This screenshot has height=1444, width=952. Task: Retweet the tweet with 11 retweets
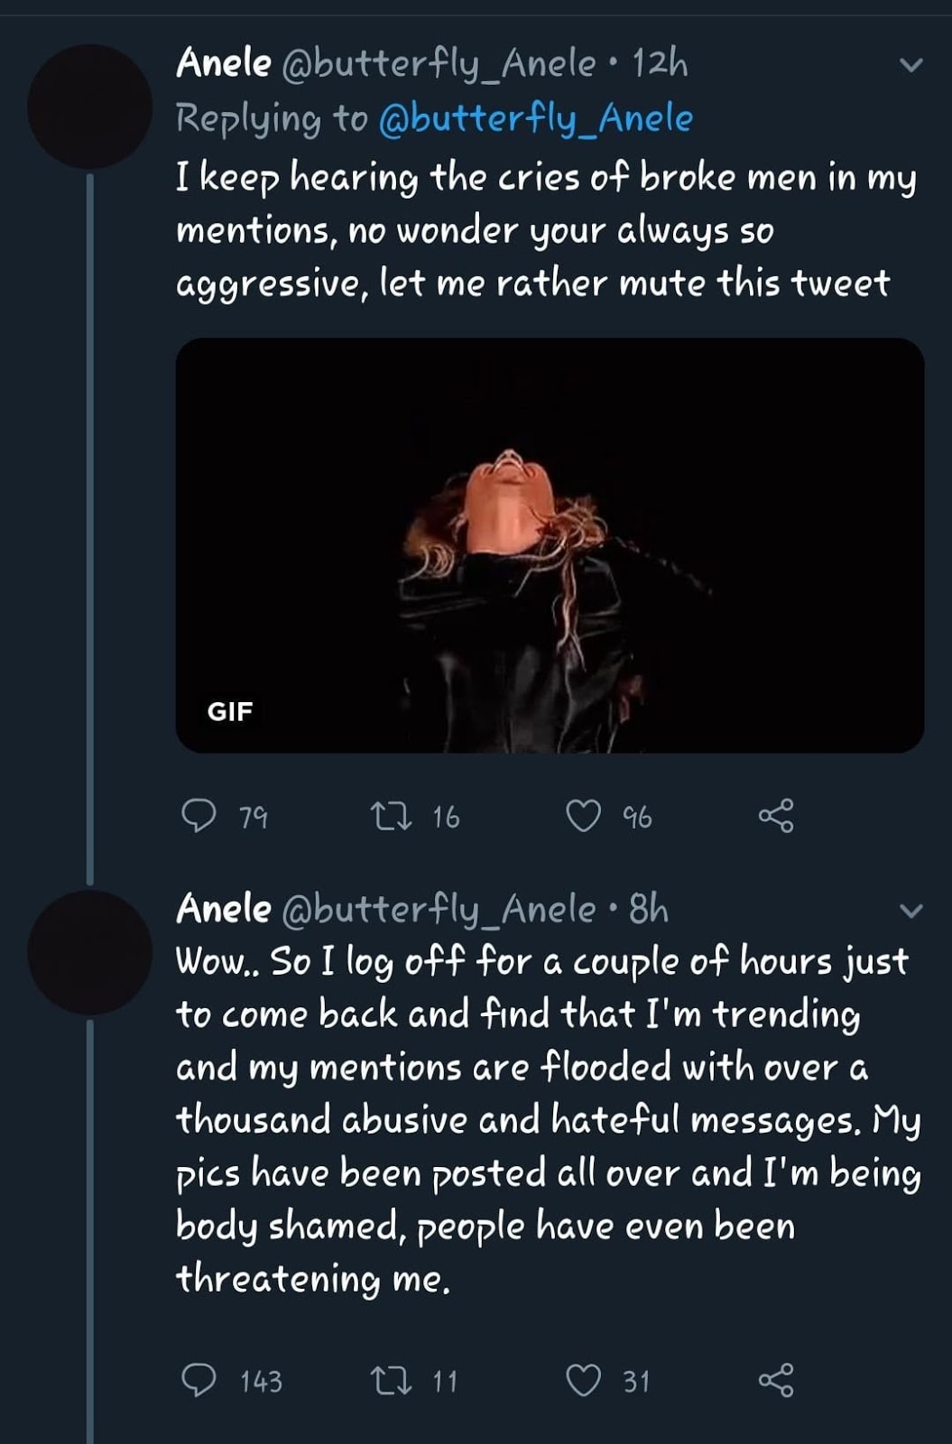[392, 1380]
